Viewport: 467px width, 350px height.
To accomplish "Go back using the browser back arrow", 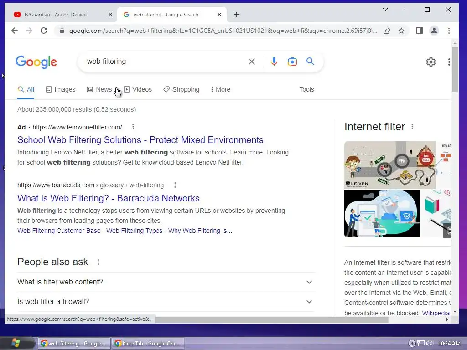I will (x=14, y=31).
